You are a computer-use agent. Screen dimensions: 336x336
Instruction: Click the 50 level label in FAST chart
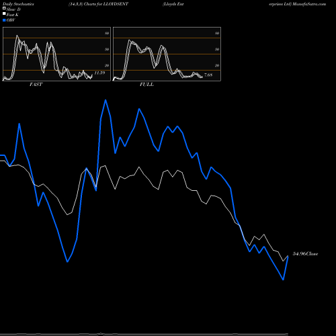107,49
